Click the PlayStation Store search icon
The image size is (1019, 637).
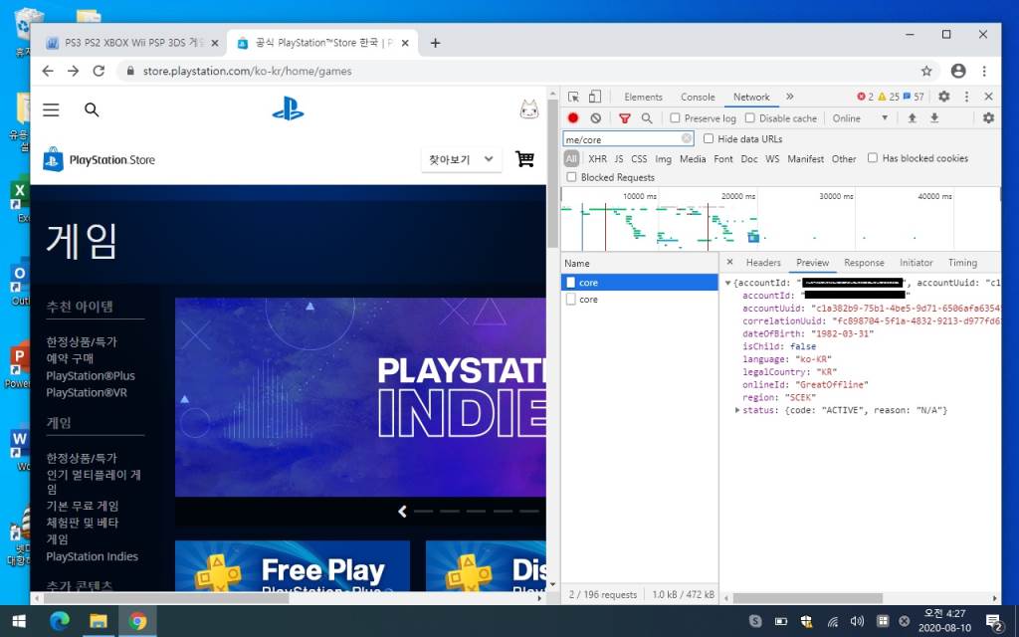[92, 109]
